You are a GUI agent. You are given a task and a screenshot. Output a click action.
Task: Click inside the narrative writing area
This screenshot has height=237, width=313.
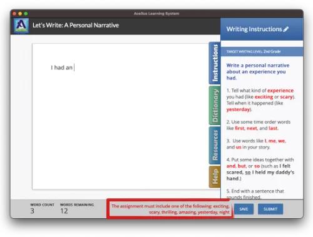[121, 117]
